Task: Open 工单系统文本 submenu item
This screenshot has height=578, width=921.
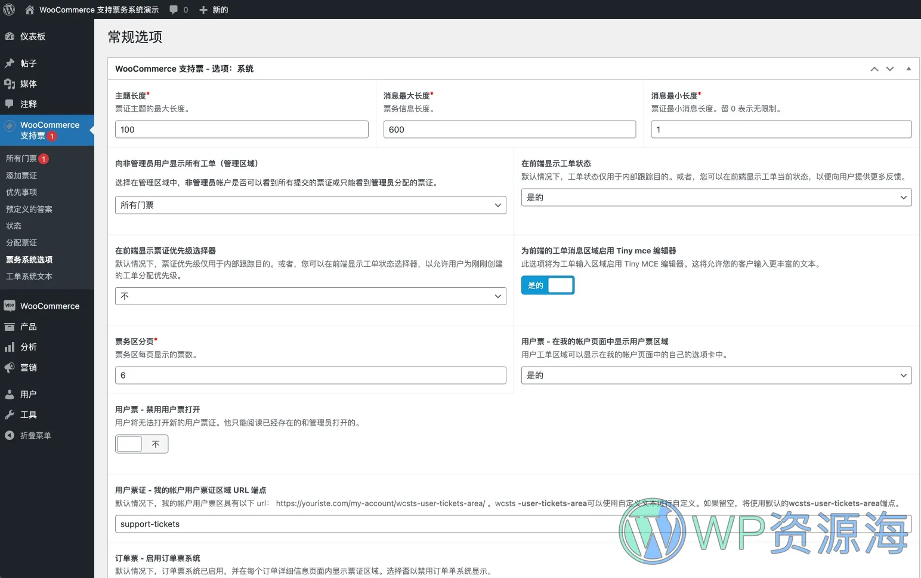Action: [x=29, y=276]
